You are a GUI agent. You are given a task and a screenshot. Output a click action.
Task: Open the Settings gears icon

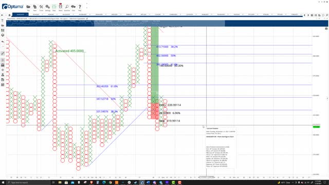48,7
